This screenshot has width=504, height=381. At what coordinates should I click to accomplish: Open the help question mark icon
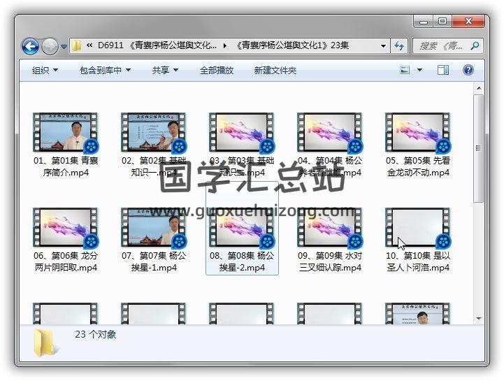[468, 70]
